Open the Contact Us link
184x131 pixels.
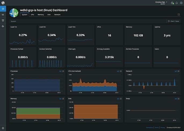coord(149,128)
